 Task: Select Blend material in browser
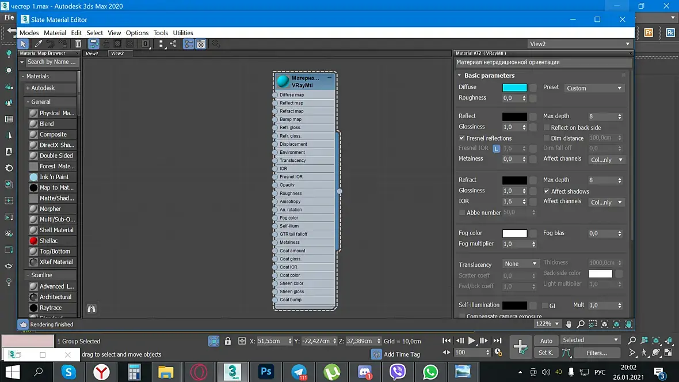click(x=52, y=123)
